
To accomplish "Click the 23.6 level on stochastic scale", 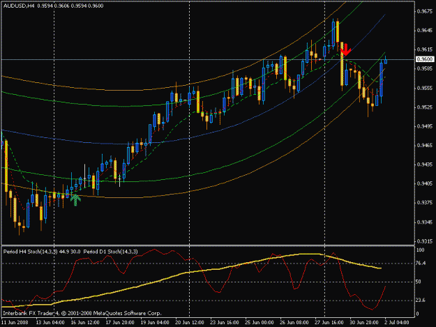I will [x=421, y=300].
